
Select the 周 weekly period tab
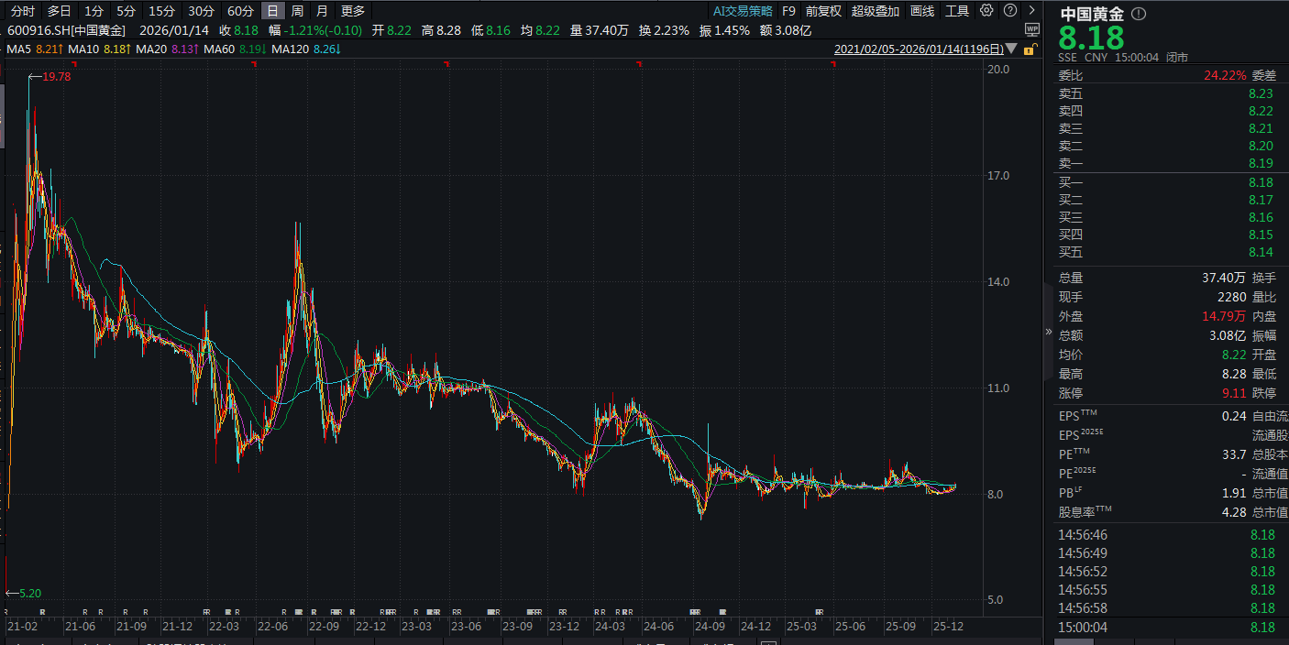click(x=297, y=11)
